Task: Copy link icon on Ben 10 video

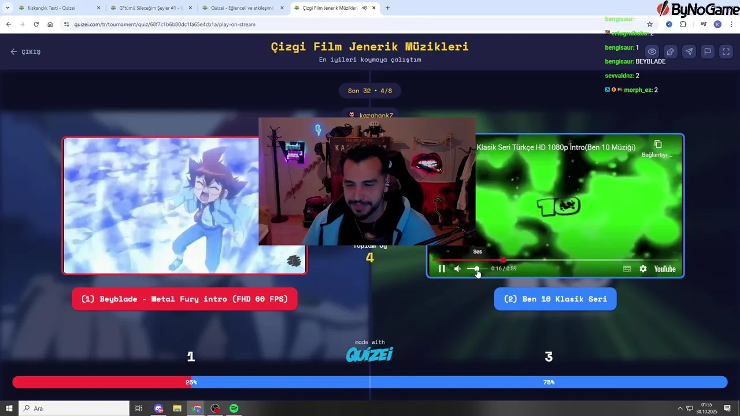Action: pos(658,144)
